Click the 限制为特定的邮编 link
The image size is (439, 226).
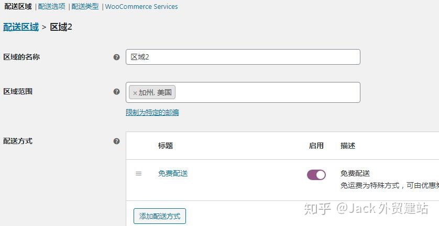click(x=152, y=112)
